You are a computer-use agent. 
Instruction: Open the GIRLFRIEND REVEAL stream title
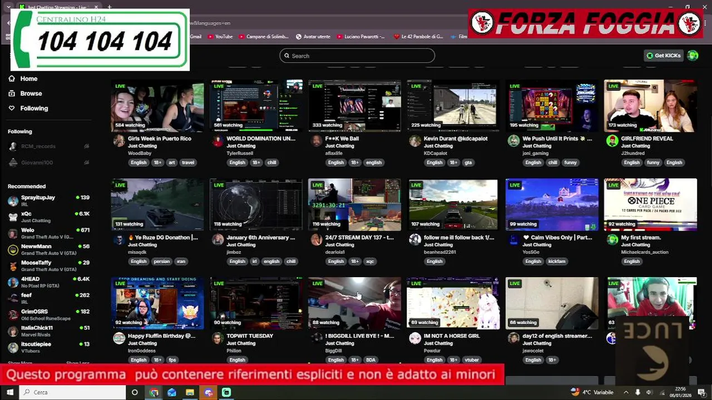[647, 139]
